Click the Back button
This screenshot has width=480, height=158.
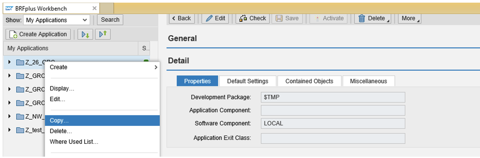pos(182,19)
